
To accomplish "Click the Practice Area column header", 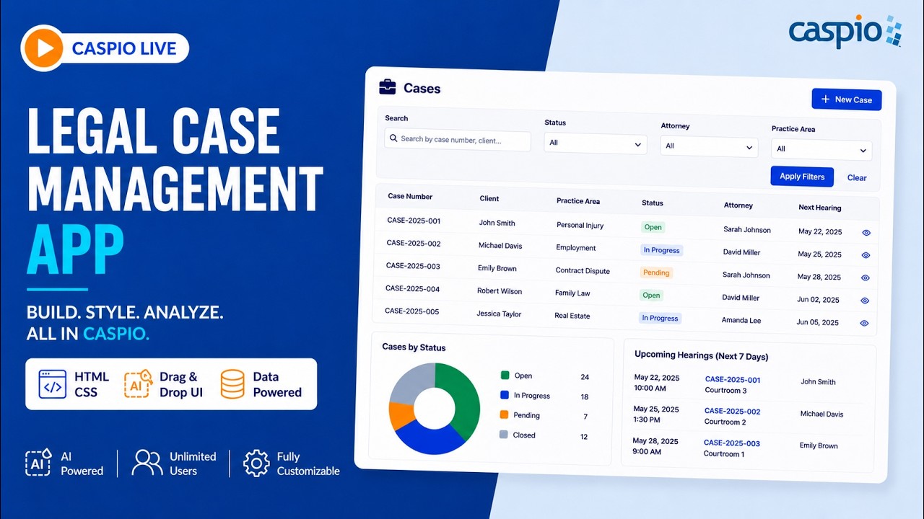I will 578,201.
